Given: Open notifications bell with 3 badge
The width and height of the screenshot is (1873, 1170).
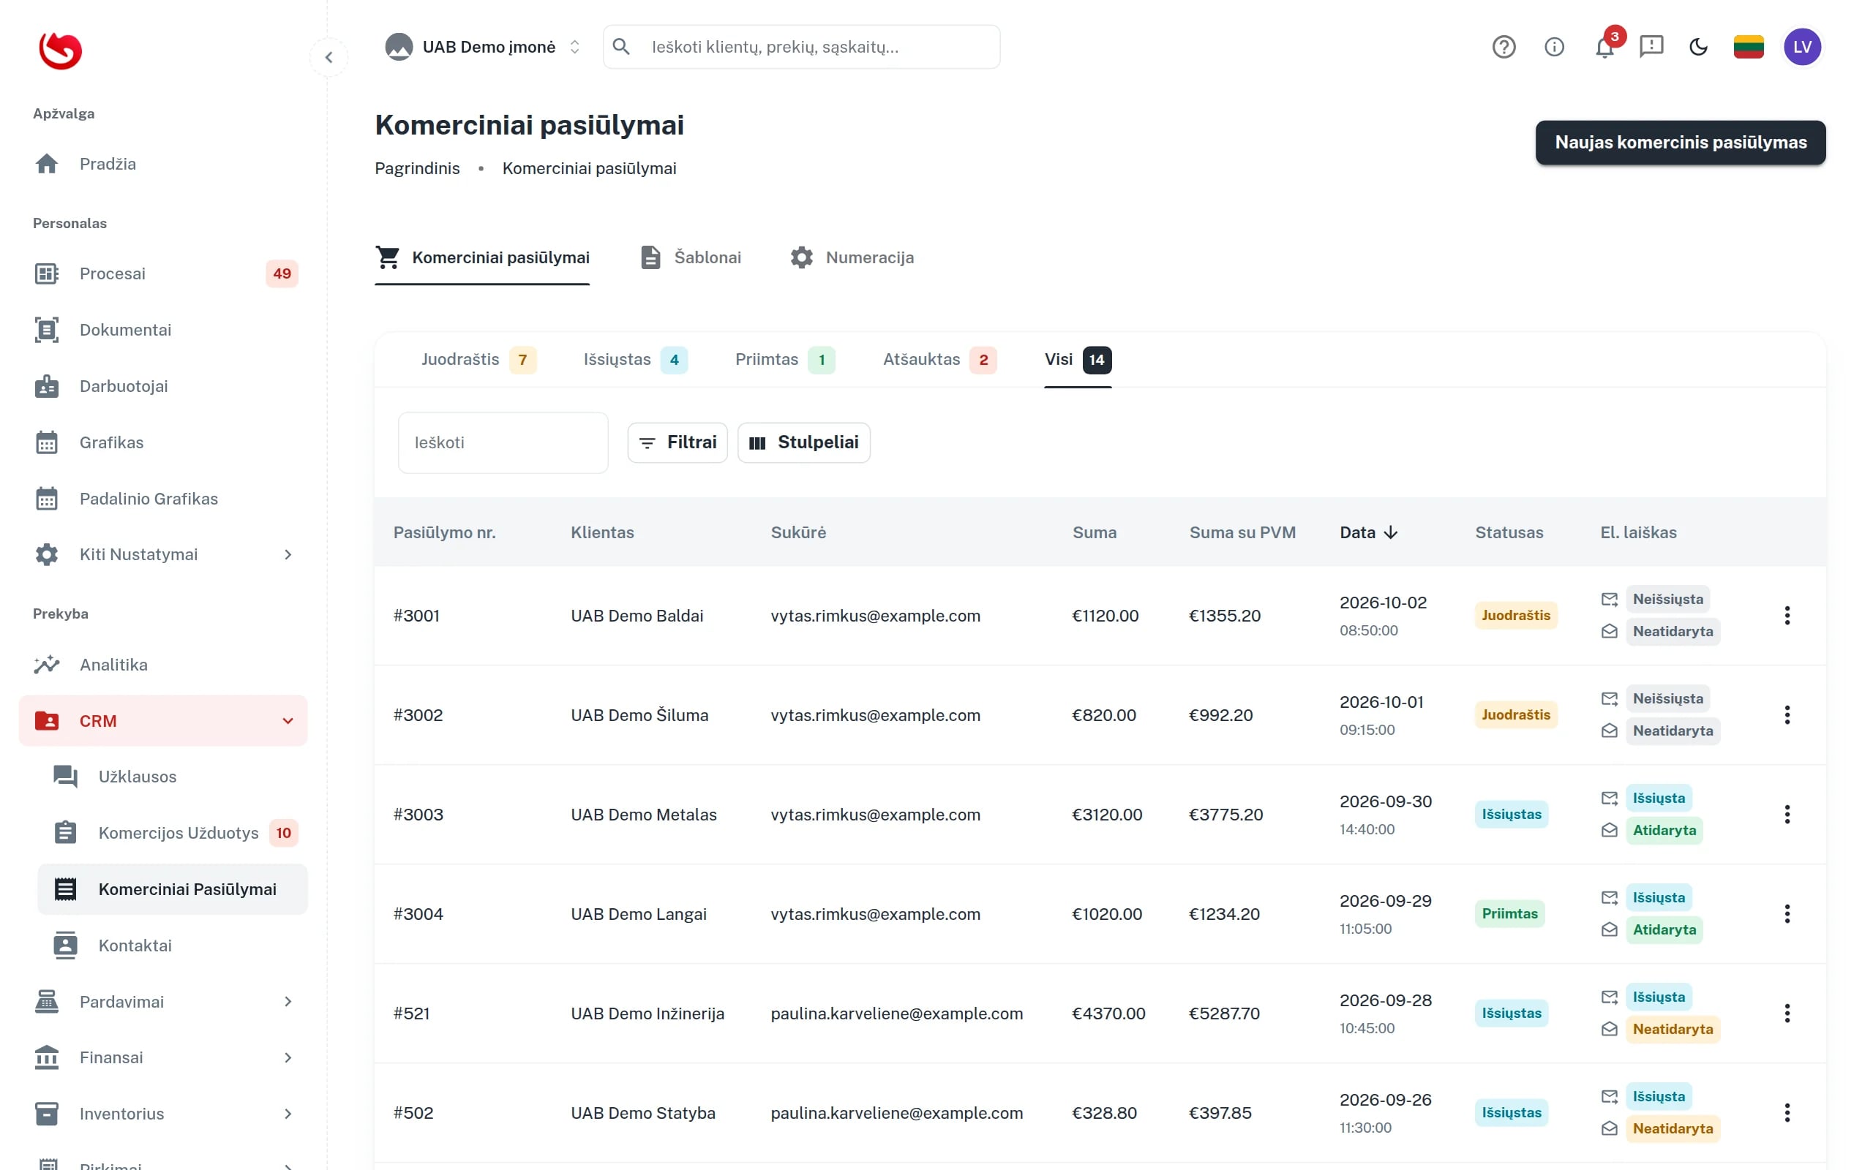Looking at the screenshot, I should coord(1604,48).
